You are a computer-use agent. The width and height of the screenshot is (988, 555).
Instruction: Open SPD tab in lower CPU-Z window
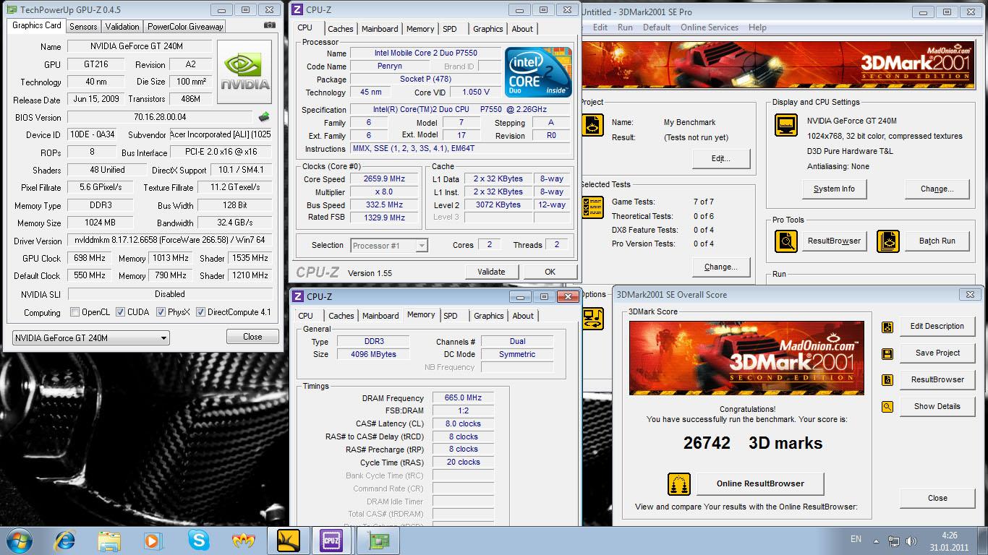(x=451, y=316)
